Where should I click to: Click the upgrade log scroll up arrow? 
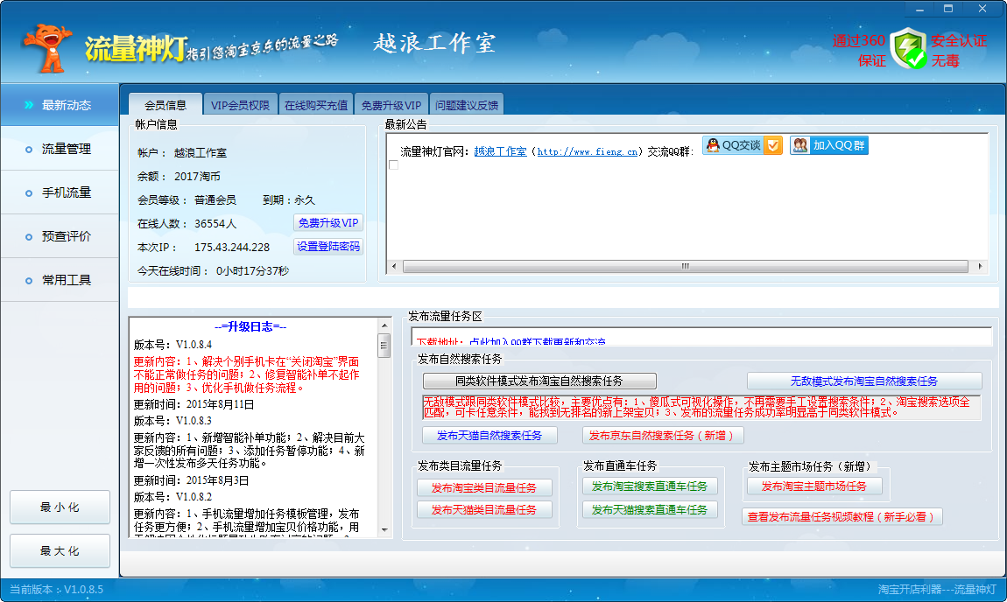point(384,325)
